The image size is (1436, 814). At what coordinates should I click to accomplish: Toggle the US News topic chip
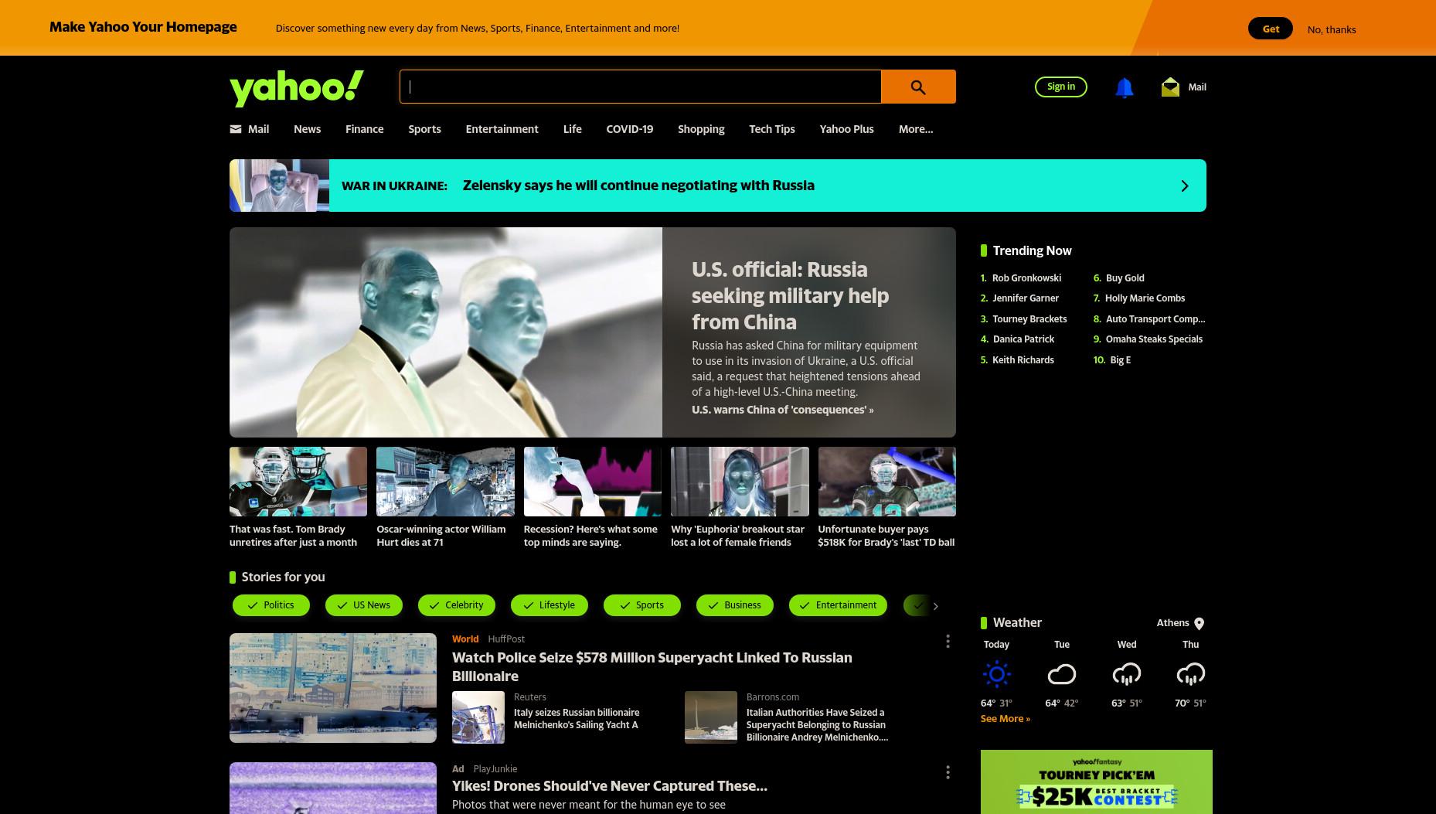click(x=364, y=605)
